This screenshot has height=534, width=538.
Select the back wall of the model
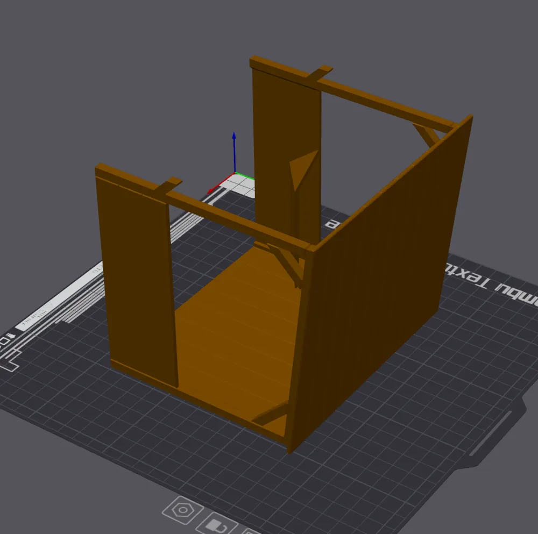pyautogui.click(x=285, y=134)
